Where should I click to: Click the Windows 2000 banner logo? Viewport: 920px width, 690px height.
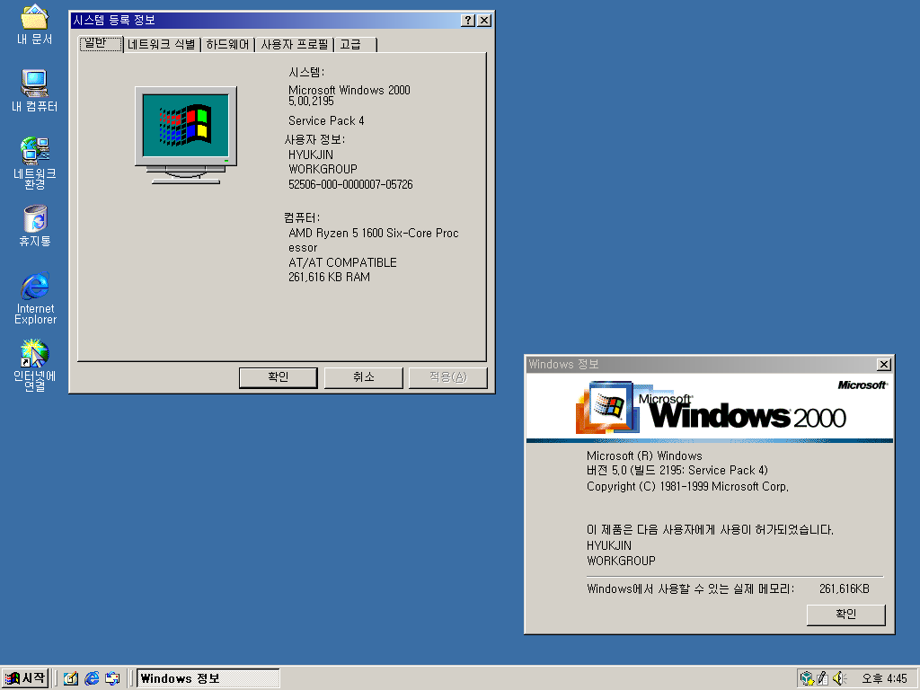pos(710,409)
